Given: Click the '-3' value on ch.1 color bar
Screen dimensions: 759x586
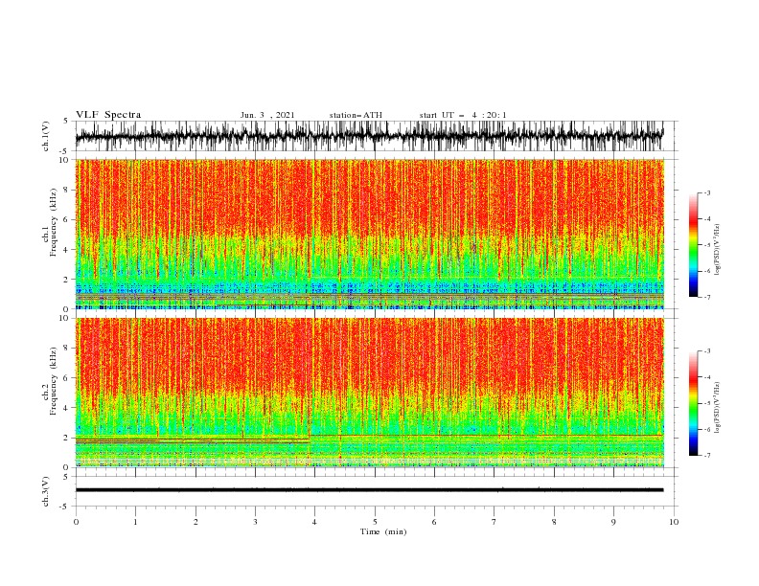Looking at the screenshot, I should [706, 192].
